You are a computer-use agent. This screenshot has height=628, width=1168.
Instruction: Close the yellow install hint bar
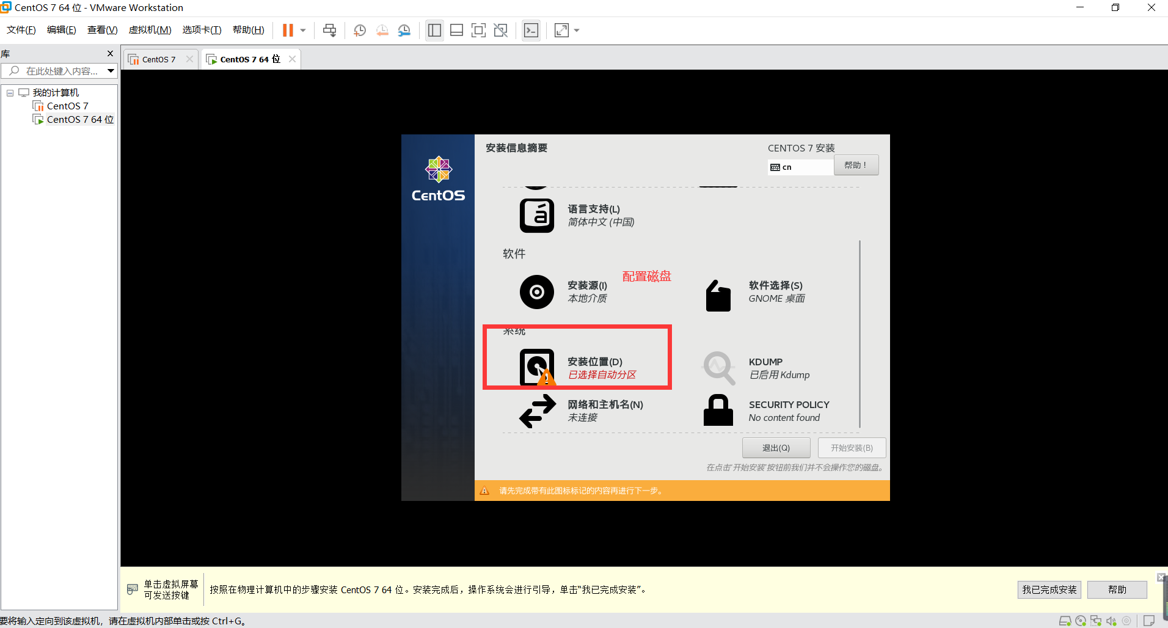point(1161,577)
